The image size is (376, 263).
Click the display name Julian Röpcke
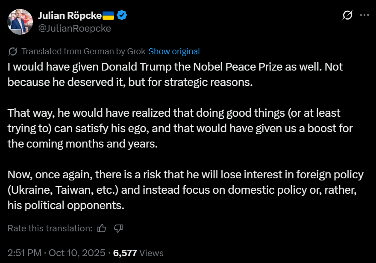tap(70, 16)
